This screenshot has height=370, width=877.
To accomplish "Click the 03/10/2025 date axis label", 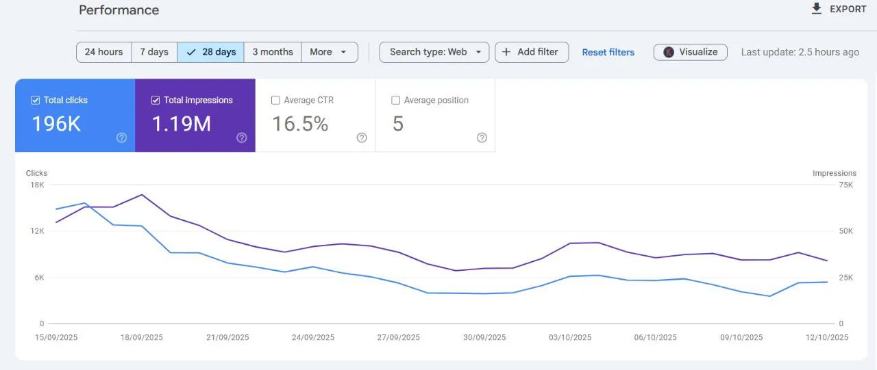I will [x=570, y=337].
